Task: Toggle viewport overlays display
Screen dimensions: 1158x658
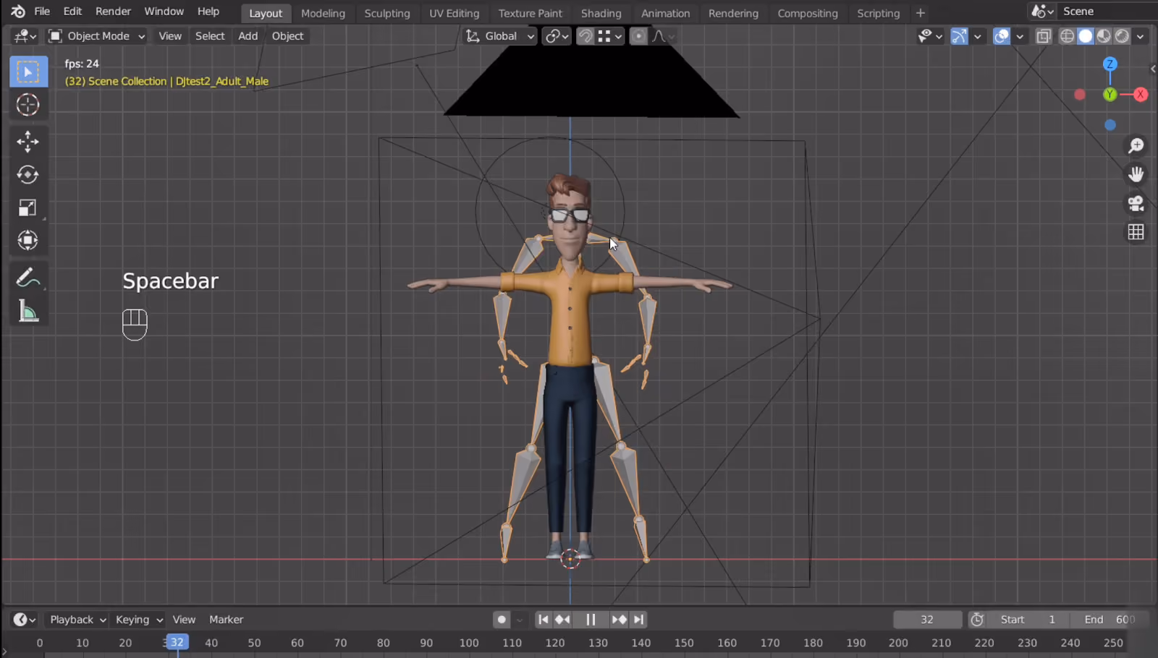Action: [x=1002, y=36]
